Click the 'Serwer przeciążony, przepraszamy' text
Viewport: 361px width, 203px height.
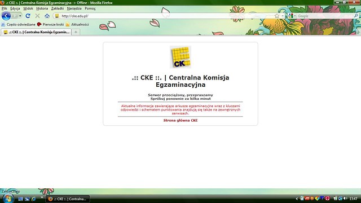(x=180, y=95)
